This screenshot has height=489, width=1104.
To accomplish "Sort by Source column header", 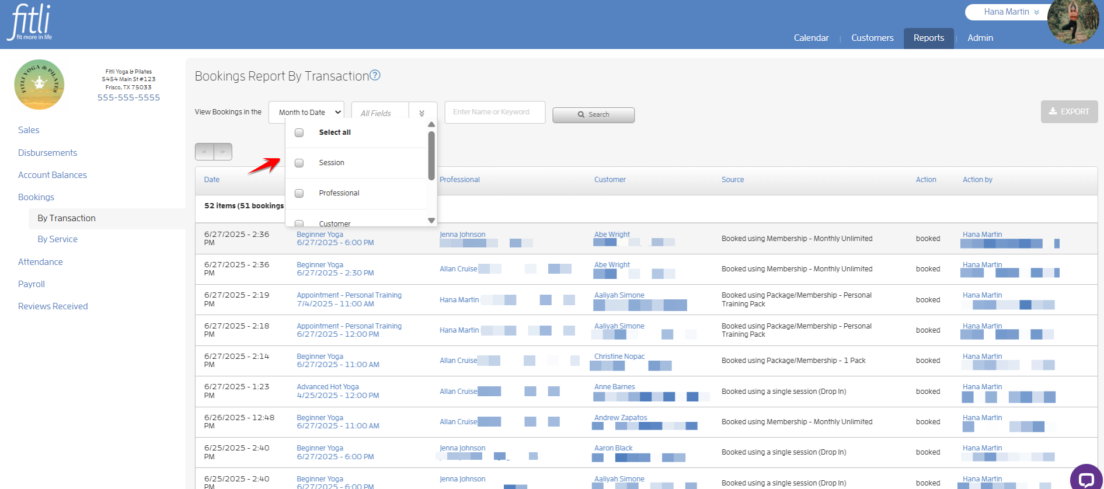I will click(733, 180).
